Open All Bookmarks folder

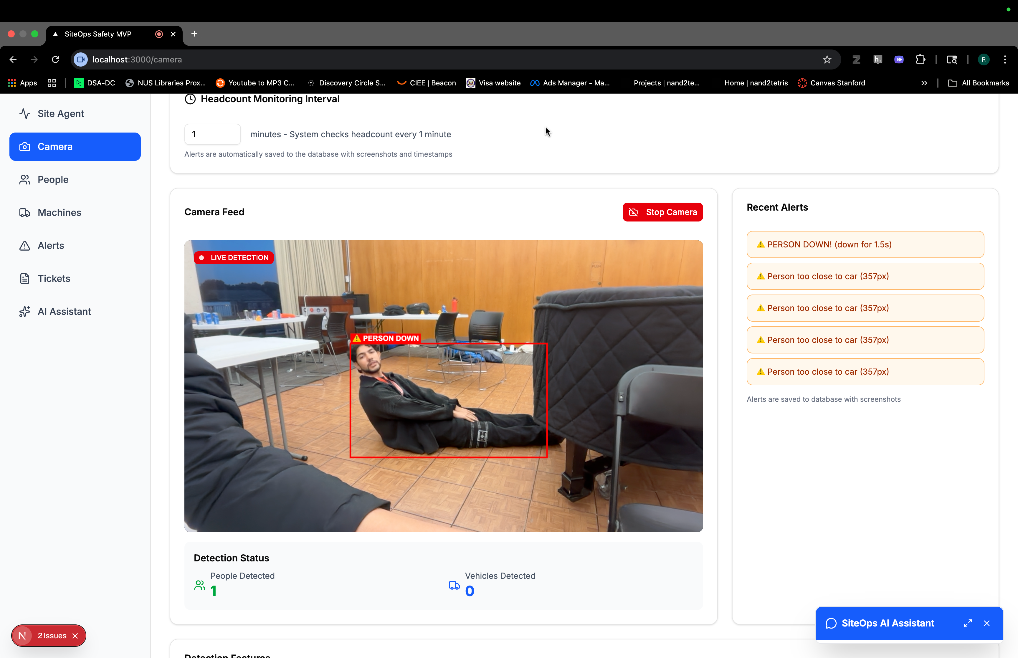979,83
